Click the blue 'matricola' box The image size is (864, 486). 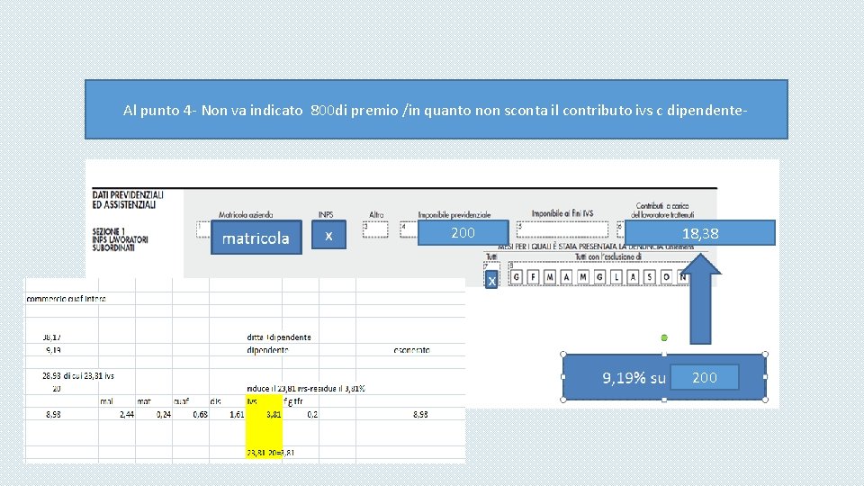pos(256,238)
